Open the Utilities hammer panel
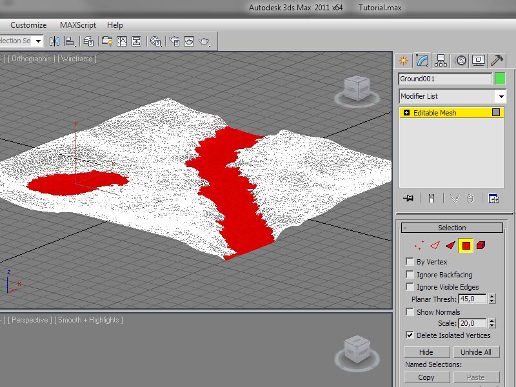This screenshot has width=516, height=387. tap(497, 61)
